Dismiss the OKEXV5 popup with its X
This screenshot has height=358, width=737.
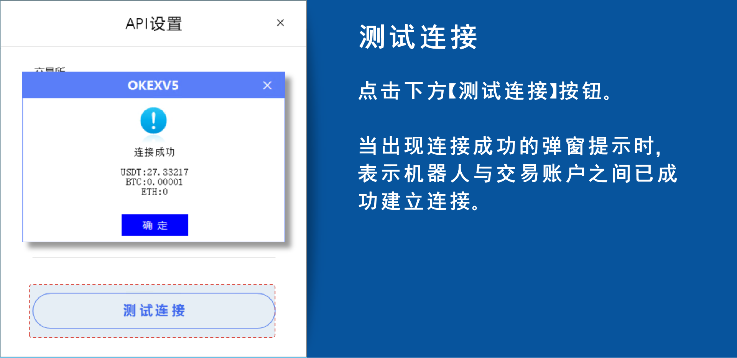[x=267, y=85]
